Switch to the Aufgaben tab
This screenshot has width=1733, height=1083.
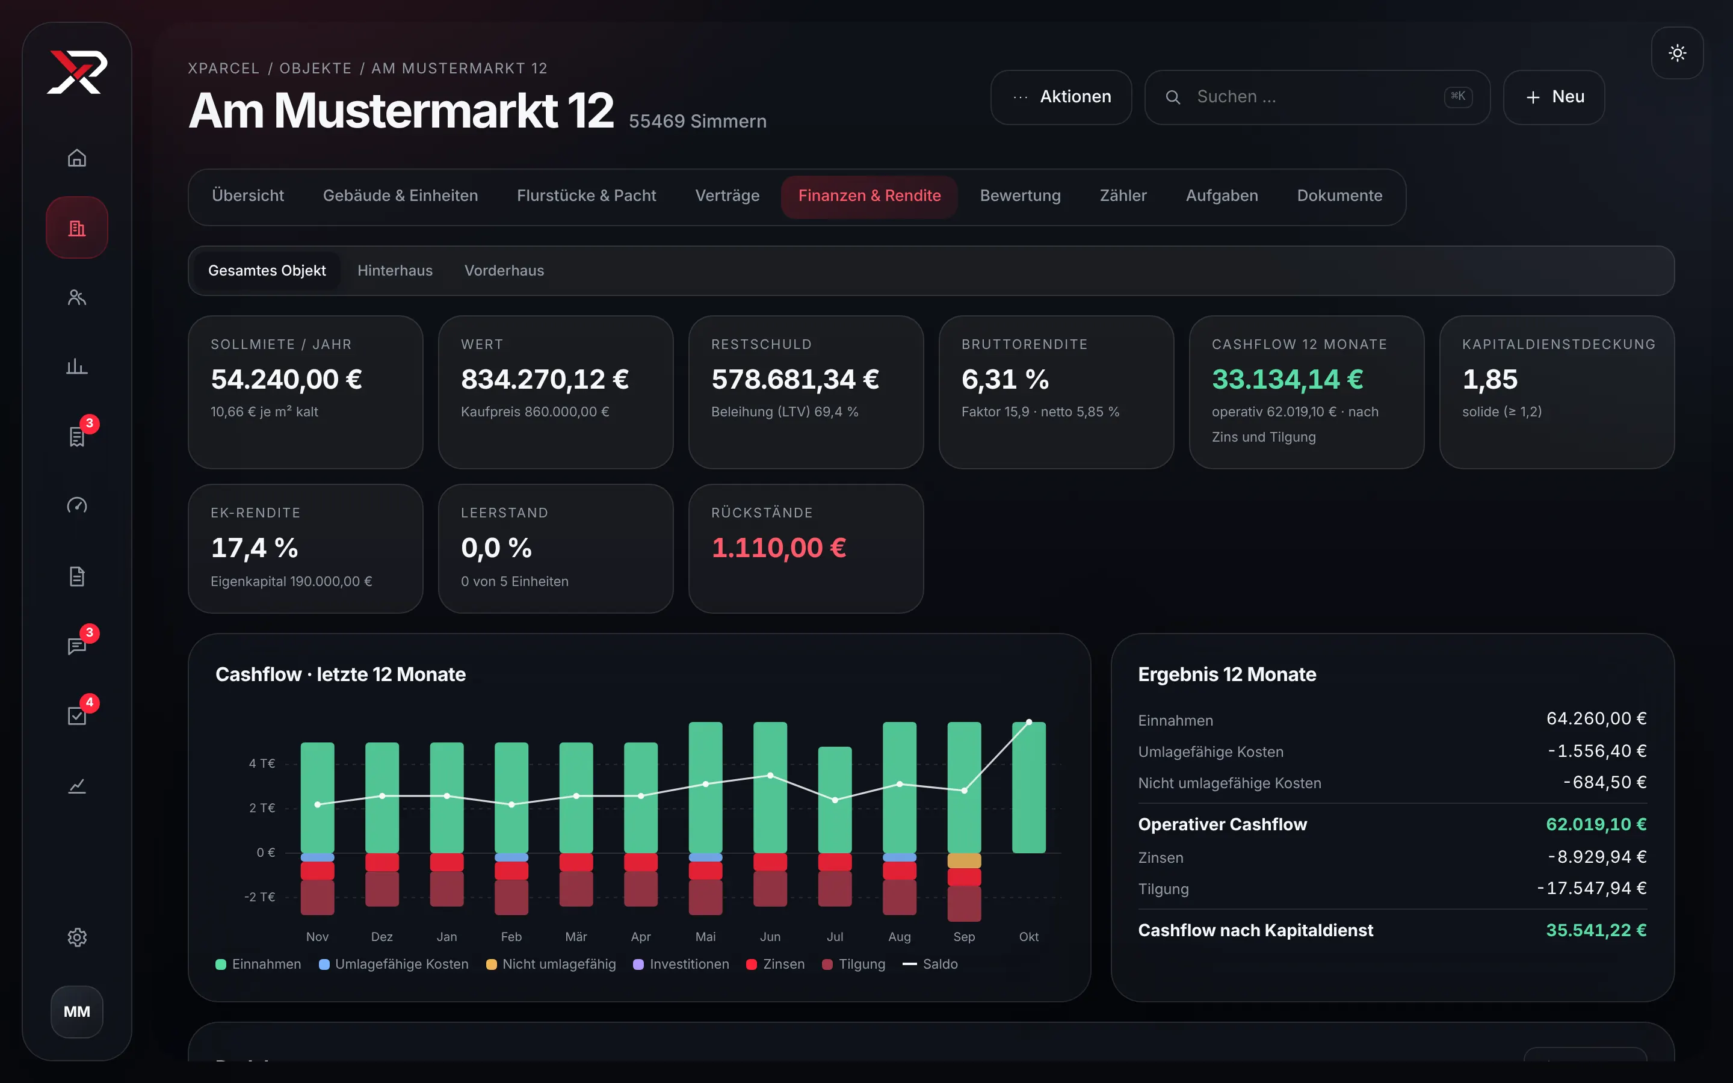point(1222,196)
